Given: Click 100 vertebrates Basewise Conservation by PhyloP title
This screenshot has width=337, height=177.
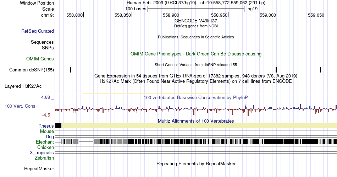Looking at the screenshot, I should (196, 97).
